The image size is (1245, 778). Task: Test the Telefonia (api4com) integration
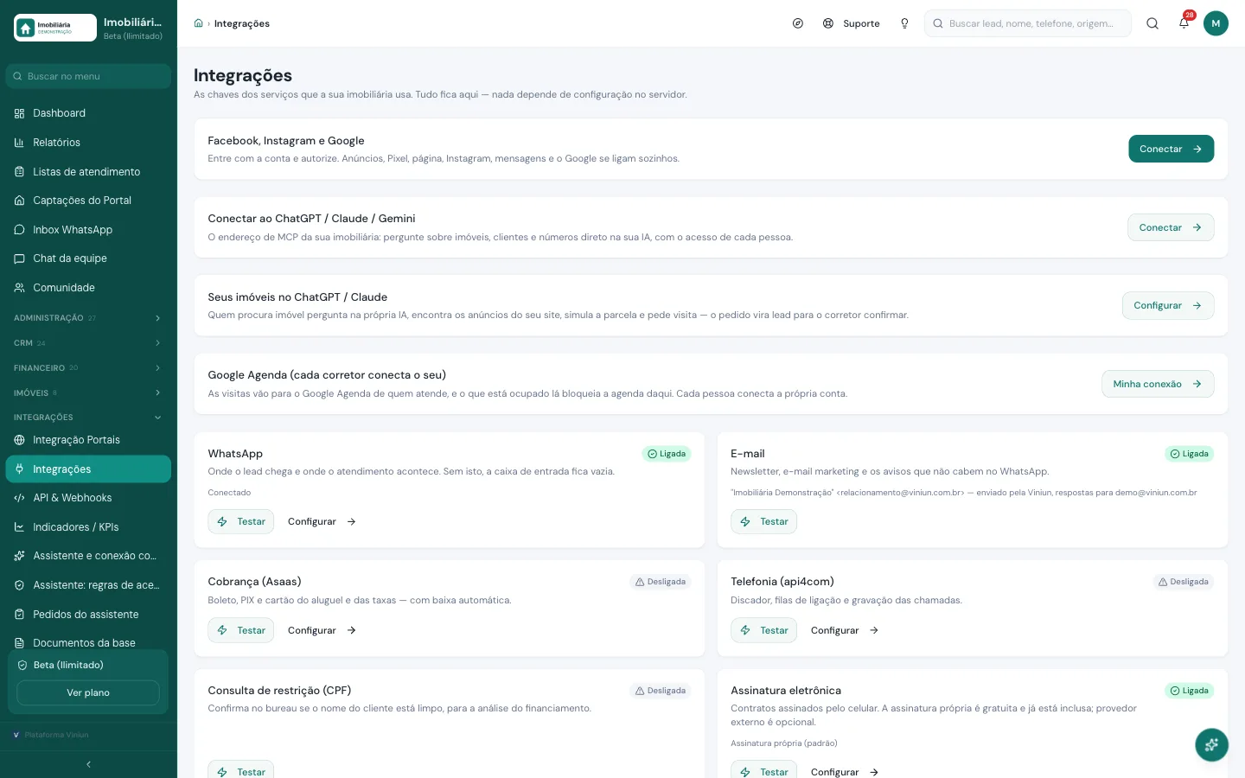click(763, 630)
